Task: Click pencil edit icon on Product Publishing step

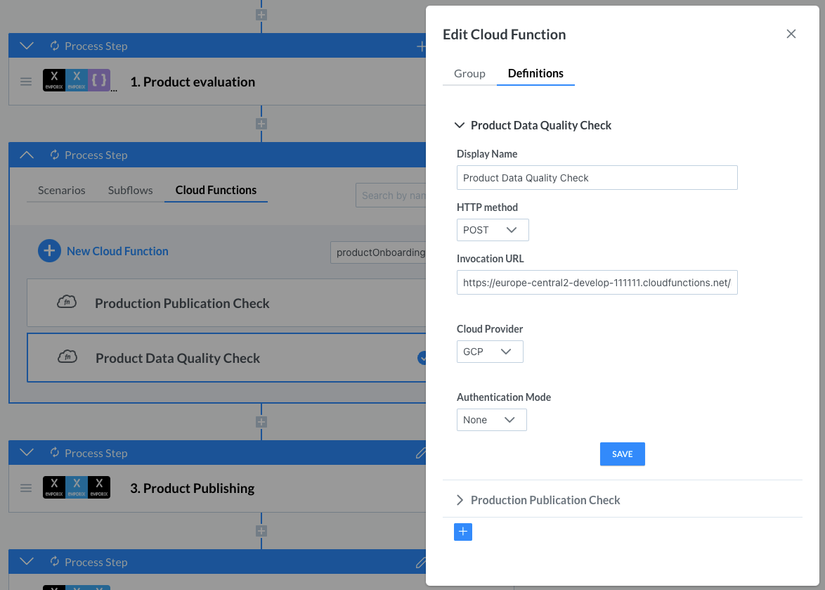Action: click(420, 454)
